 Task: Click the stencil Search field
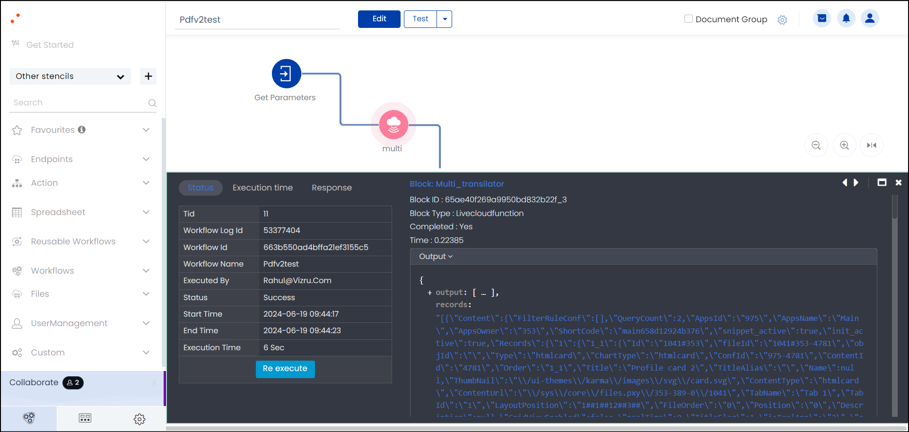click(x=78, y=103)
